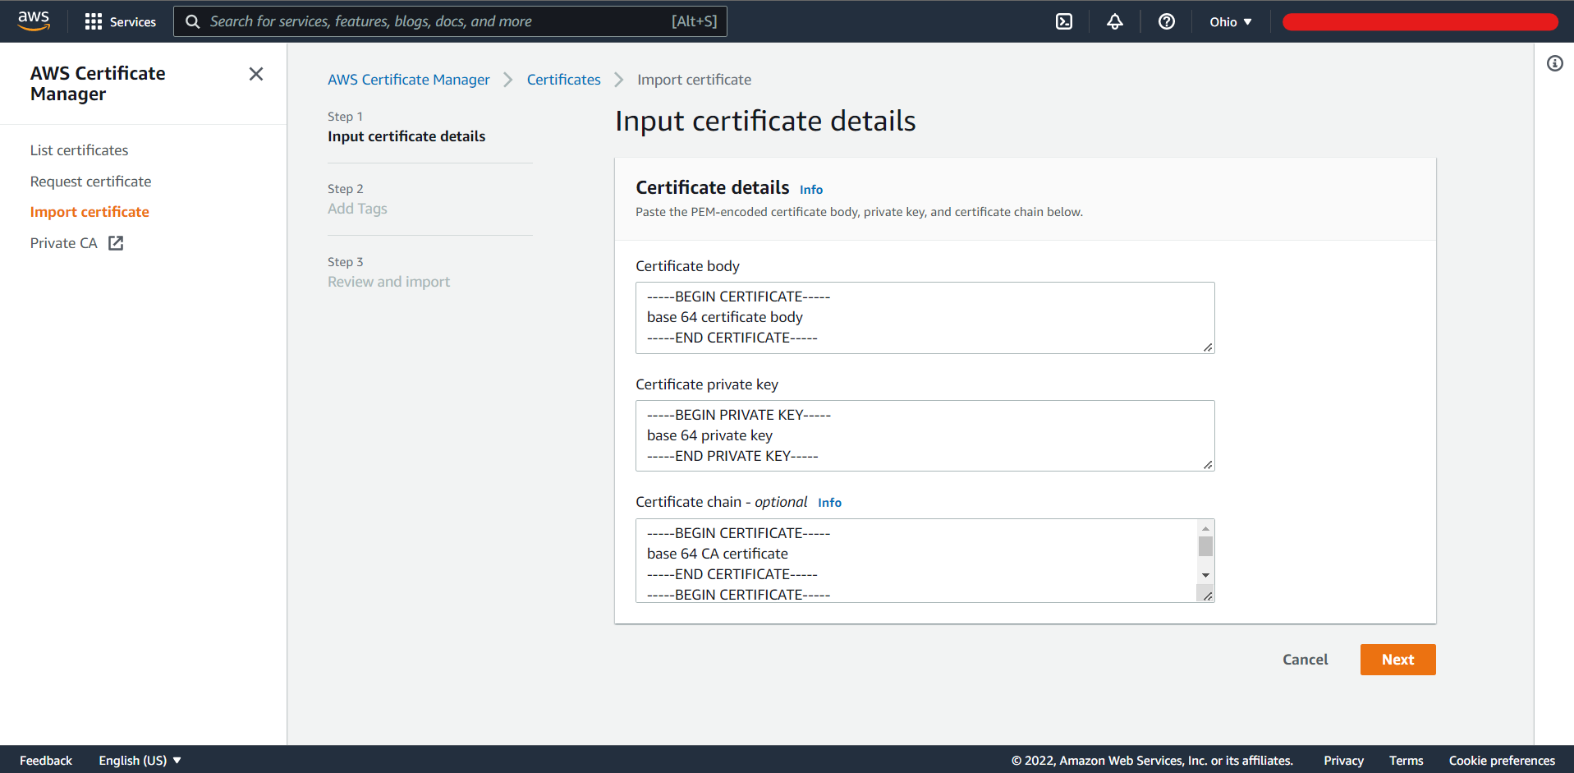Screen dimensions: 1574x773
Task: Click the search magnifier icon
Action: click(x=192, y=21)
